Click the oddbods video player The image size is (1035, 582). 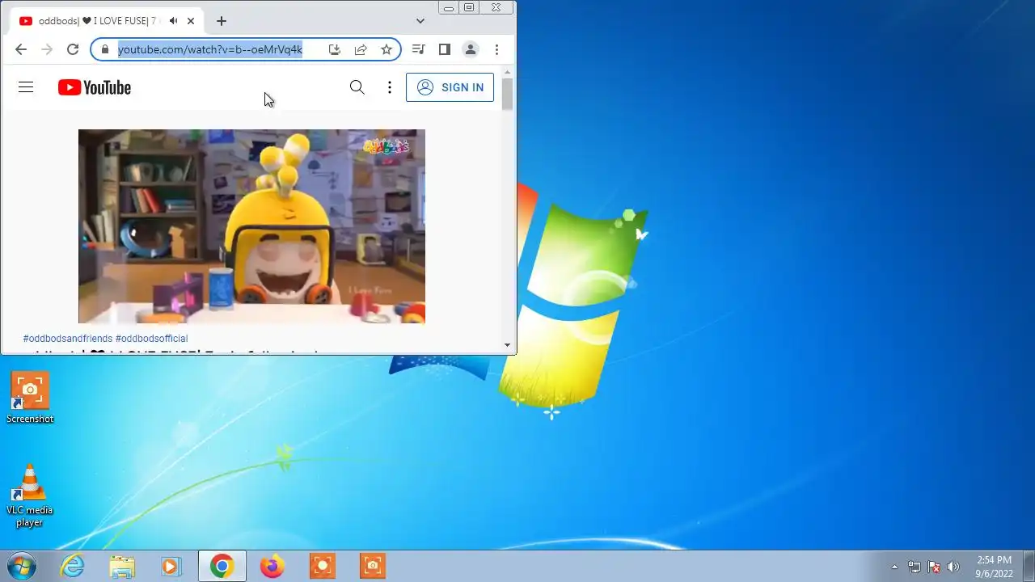pyautogui.click(x=251, y=226)
